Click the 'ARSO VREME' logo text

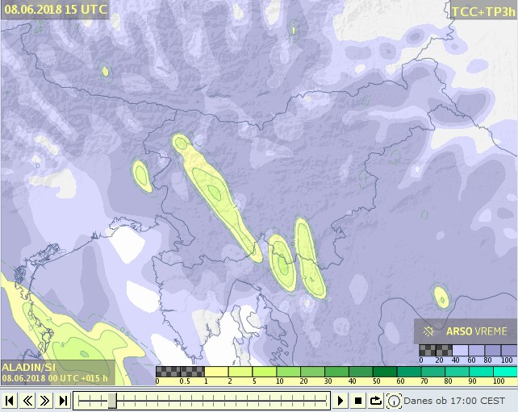[x=476, y=331]
